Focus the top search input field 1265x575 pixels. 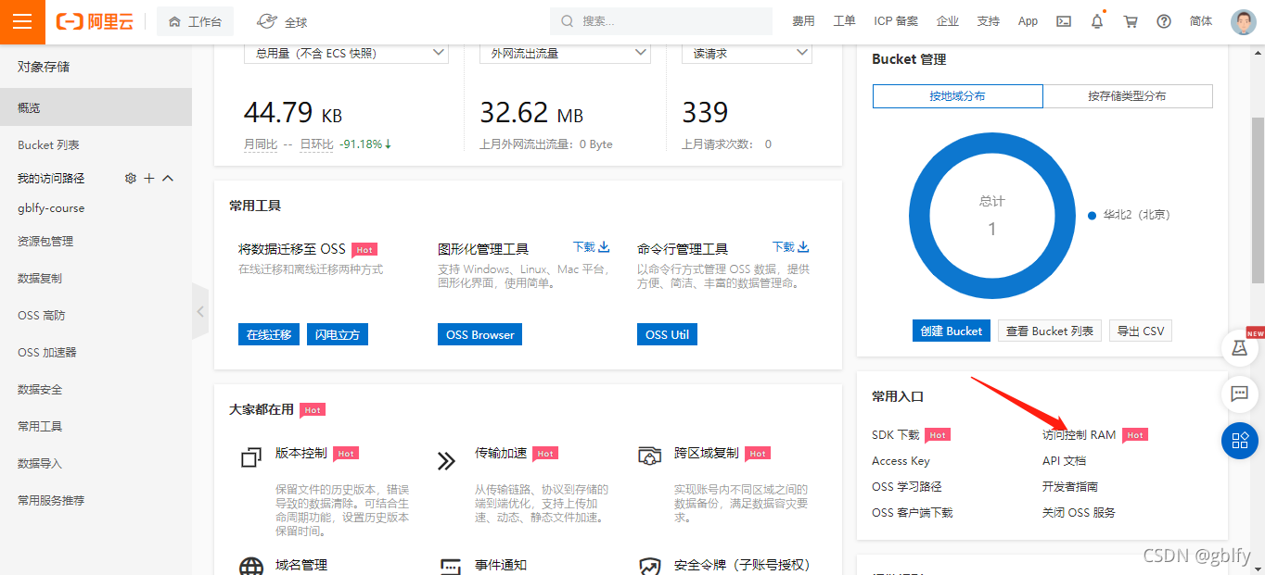pyautogui.click(x=660, y=21)
